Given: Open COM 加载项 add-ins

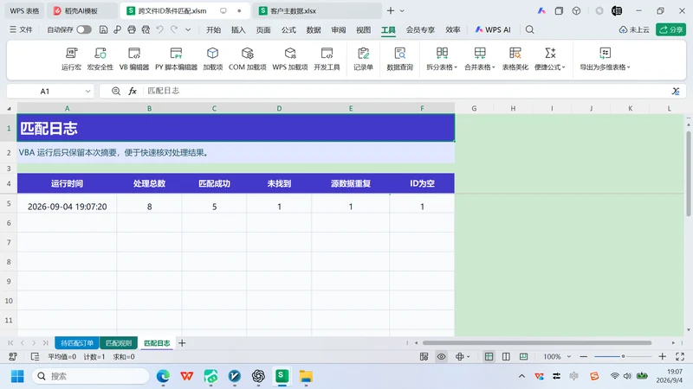Looking at the screenshot, I should coord(247,59).
